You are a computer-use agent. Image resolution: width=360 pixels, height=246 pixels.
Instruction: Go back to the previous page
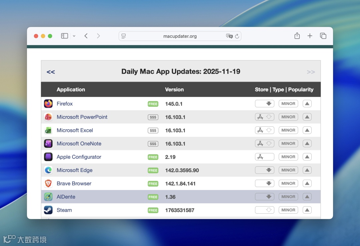(x=86, y=36)
